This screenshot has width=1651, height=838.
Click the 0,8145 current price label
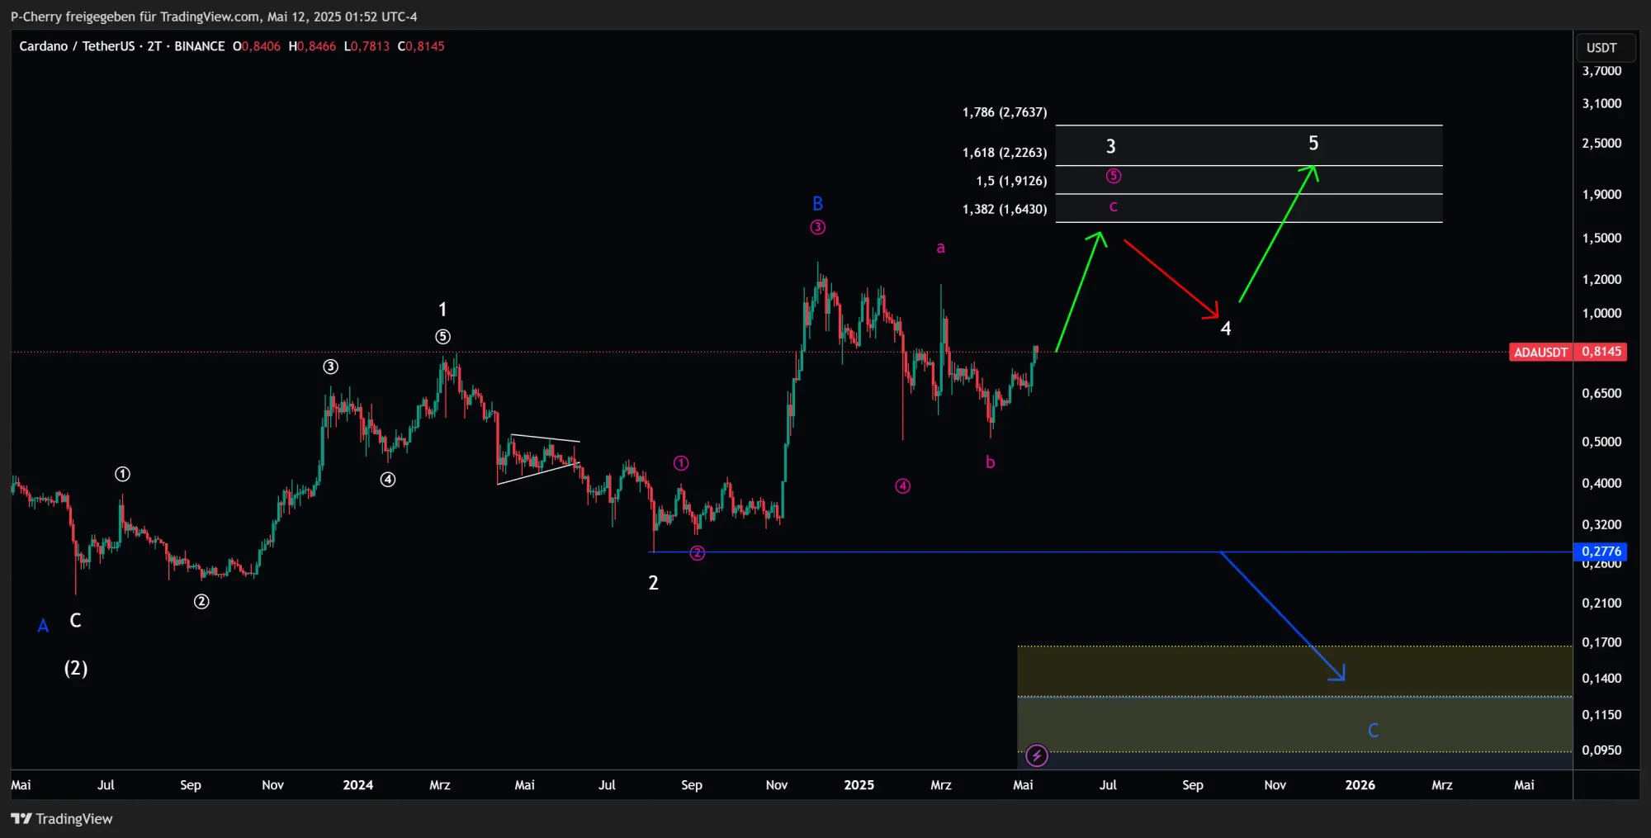1601,352
